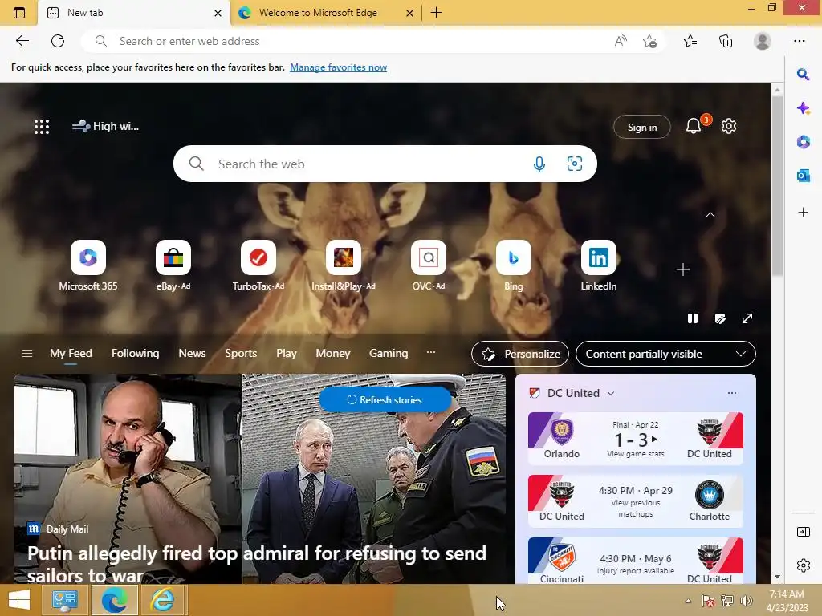Click the Sign in button
822x616 pixels.
pyautogui.click(x=641, y=127)
